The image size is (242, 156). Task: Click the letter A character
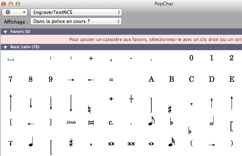(x=151, y=79)
